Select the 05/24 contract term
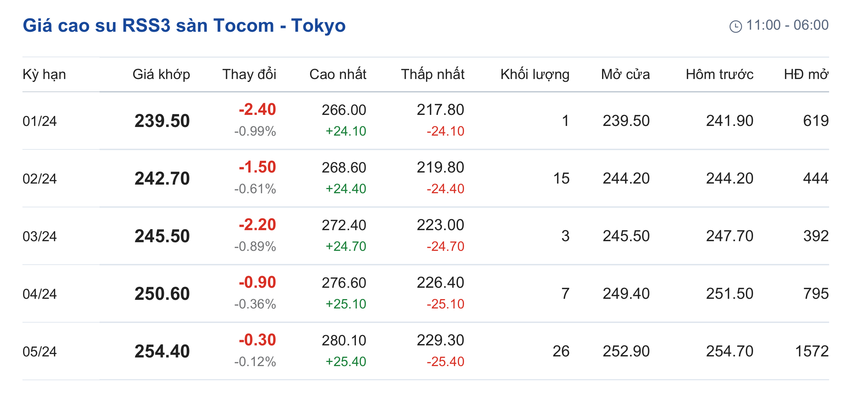This screenshot has height=403, width=854. tap(40, 352)
